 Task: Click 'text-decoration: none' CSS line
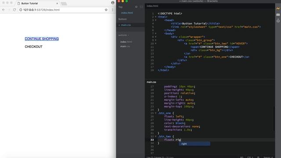click(x=182, y=126)
